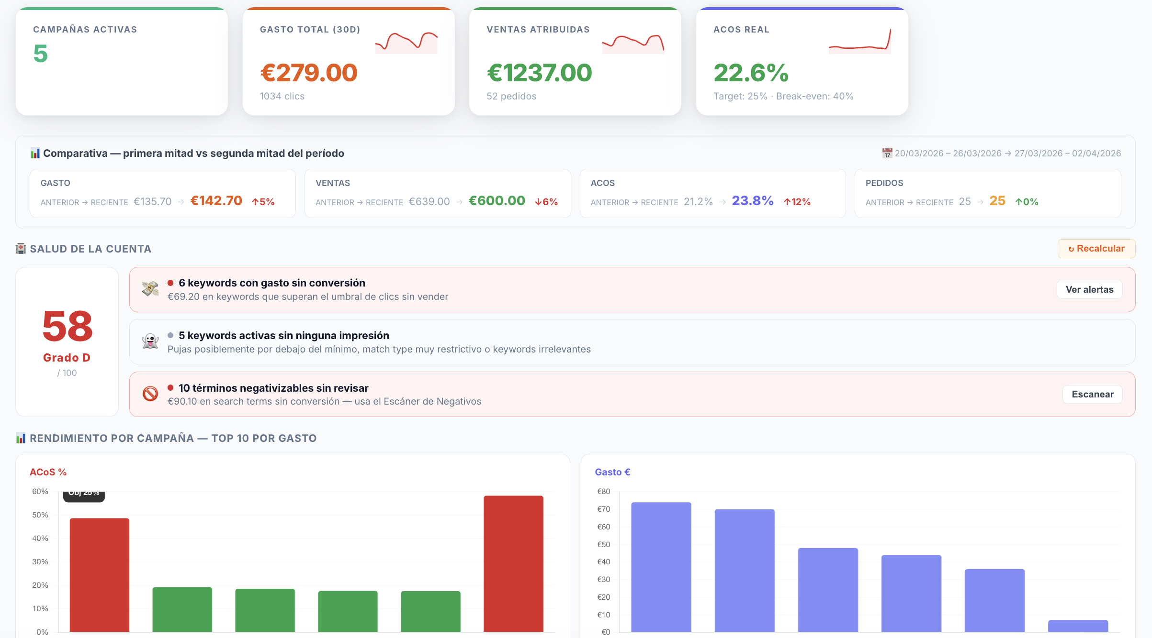The height and width of the screenshot is (638, 1152).
Task: Click the tallest red ACoS bar
Action: (x=513, y=563)
